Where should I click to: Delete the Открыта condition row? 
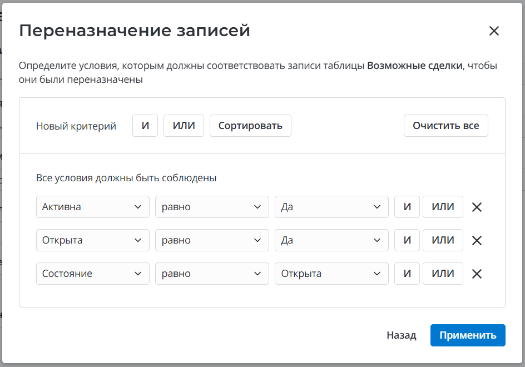pos(477,241)
